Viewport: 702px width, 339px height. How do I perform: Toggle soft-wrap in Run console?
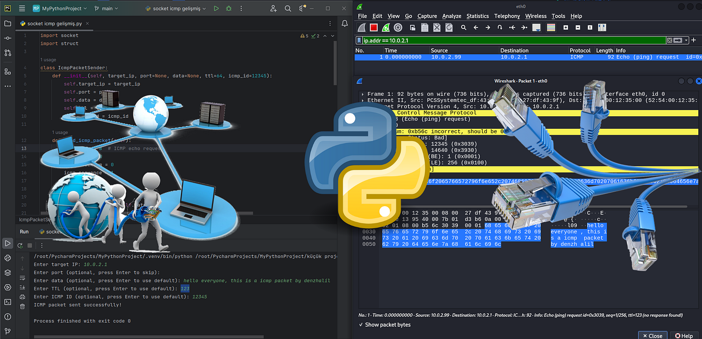pyautogui.click(x=22, y=279)
